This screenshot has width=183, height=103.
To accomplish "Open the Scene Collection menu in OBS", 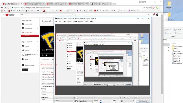I will (78, 22).
